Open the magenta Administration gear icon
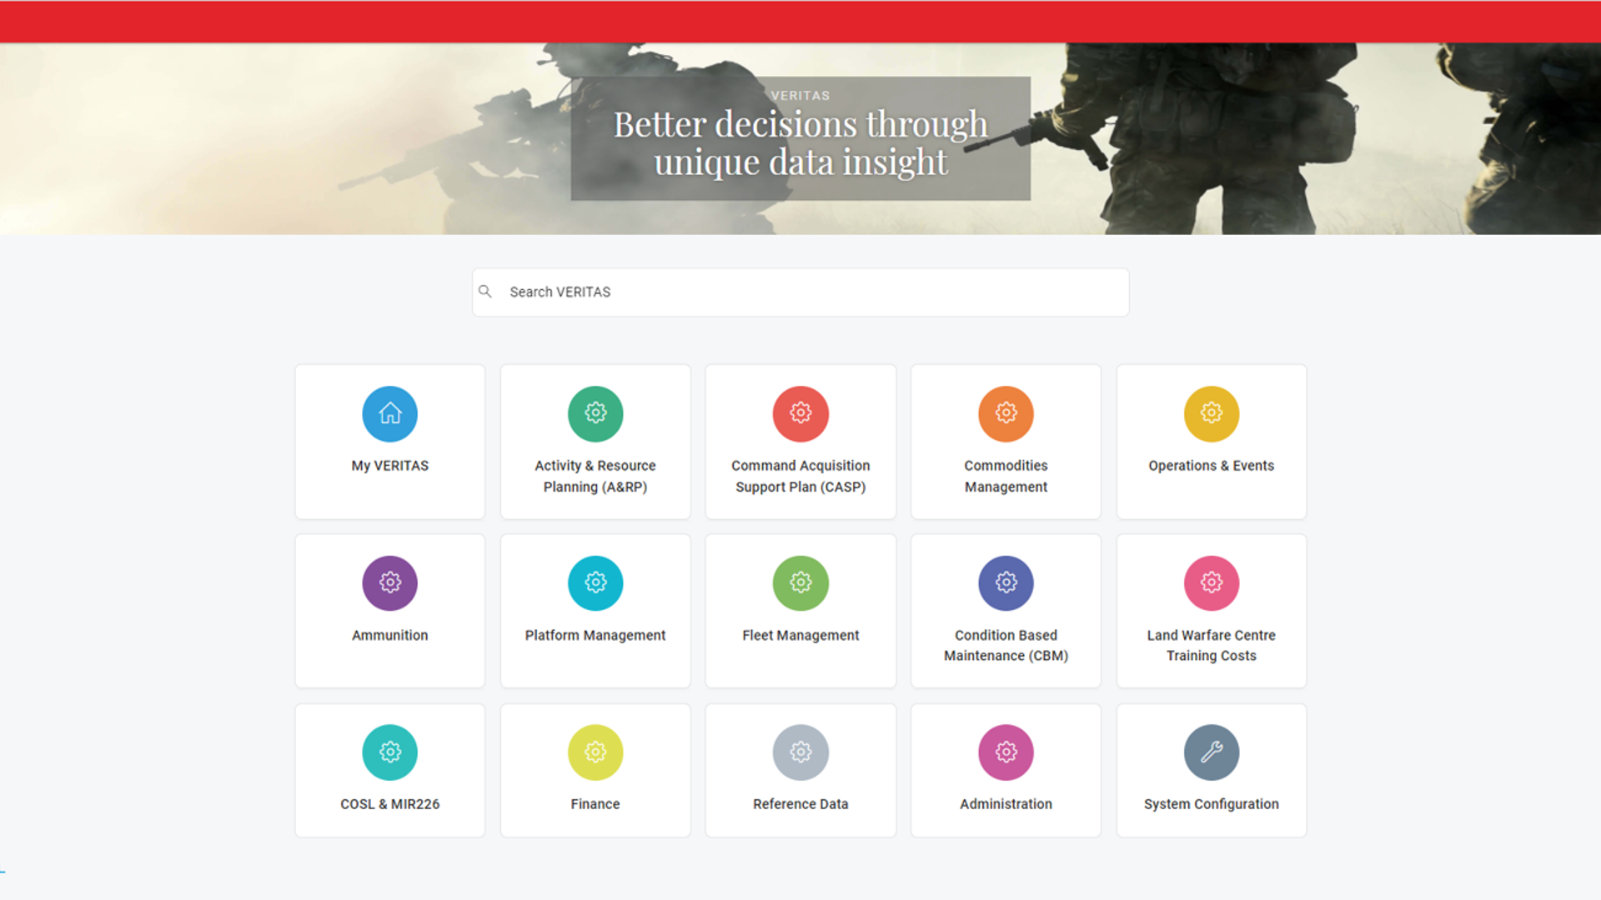 (1006, 752)
